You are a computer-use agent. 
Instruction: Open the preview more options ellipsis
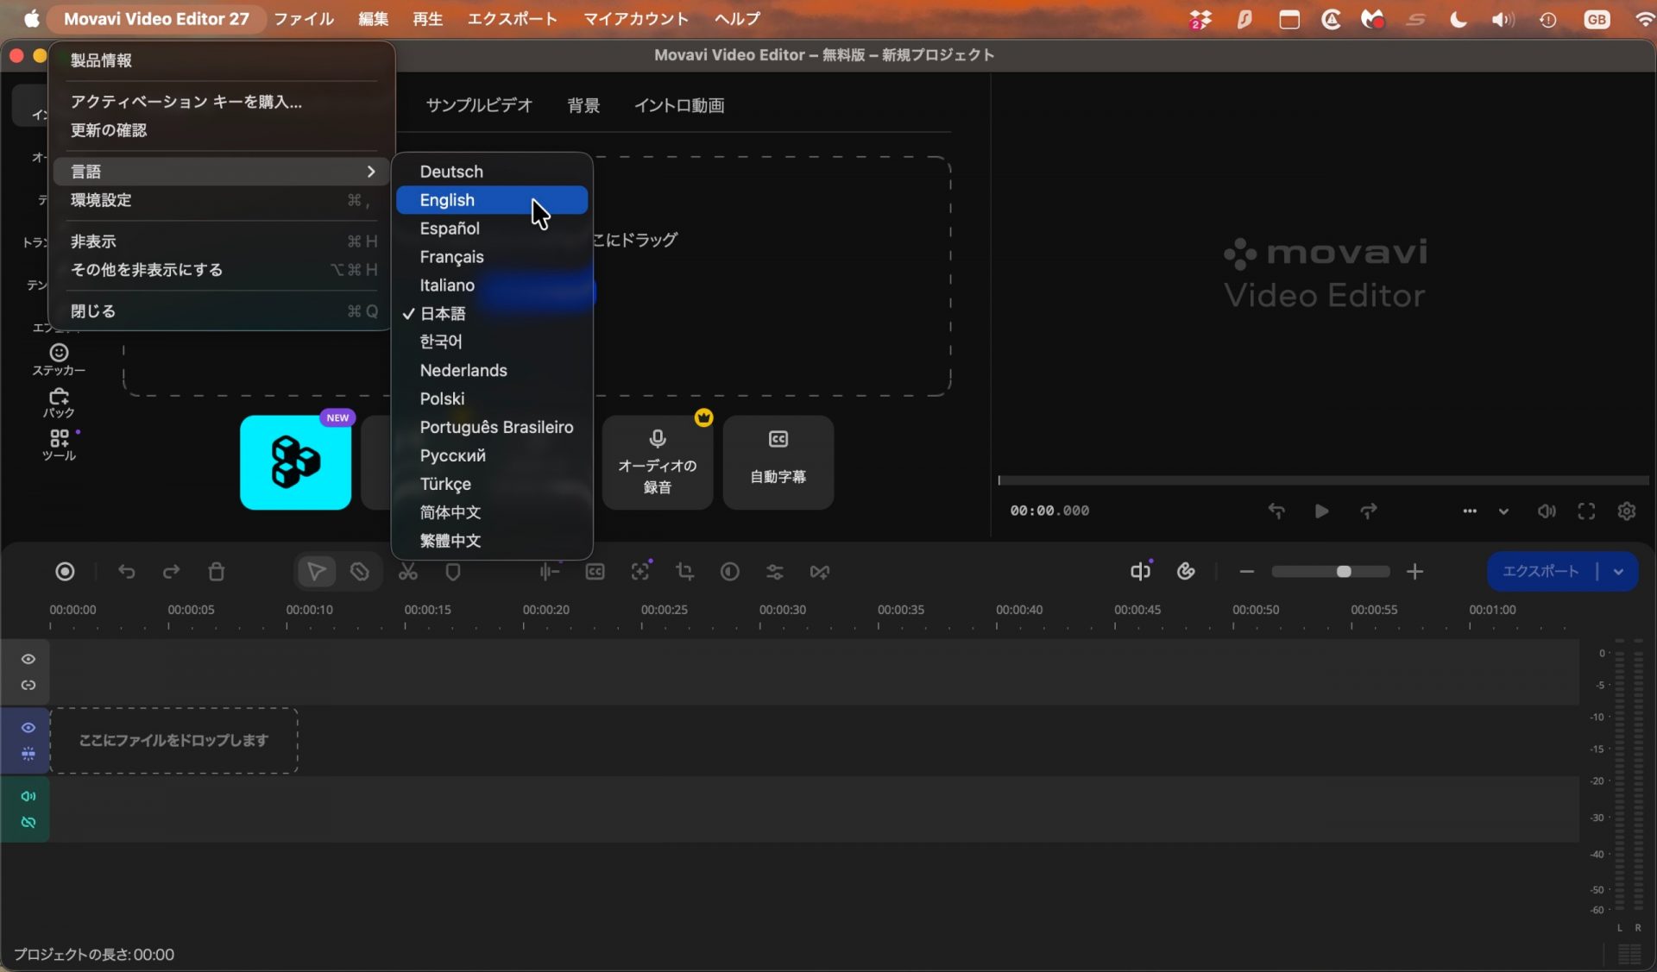(x=1470, y=511)
